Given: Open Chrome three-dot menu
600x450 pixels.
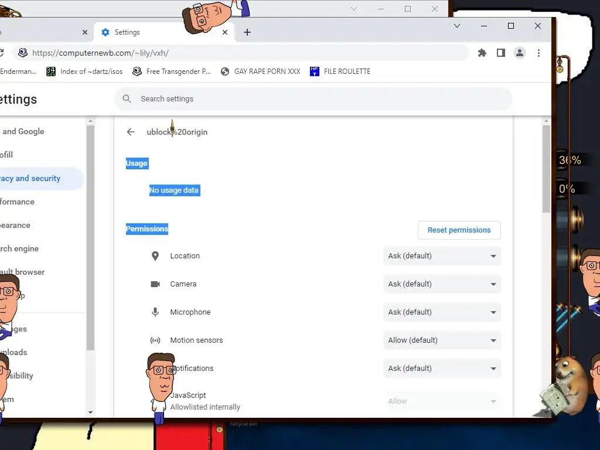Looking at the screenshot, I should pyautogui.click(x=539, y=53).
